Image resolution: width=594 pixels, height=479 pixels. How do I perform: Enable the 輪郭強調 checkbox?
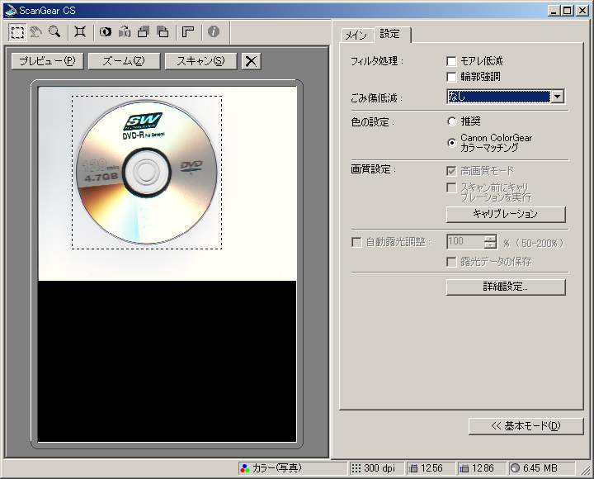pos(451,77)
